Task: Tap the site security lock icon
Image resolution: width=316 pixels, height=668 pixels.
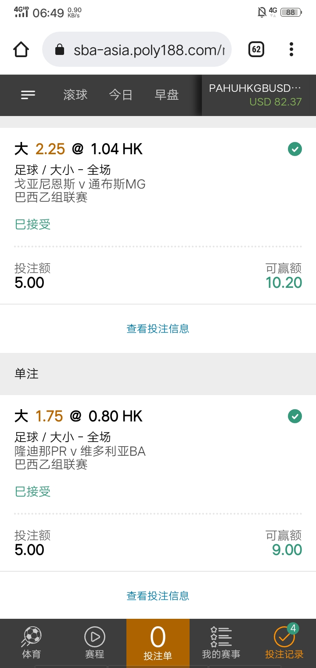Action: [x=60, y=50]
